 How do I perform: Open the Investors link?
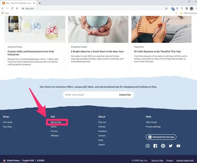102,131
